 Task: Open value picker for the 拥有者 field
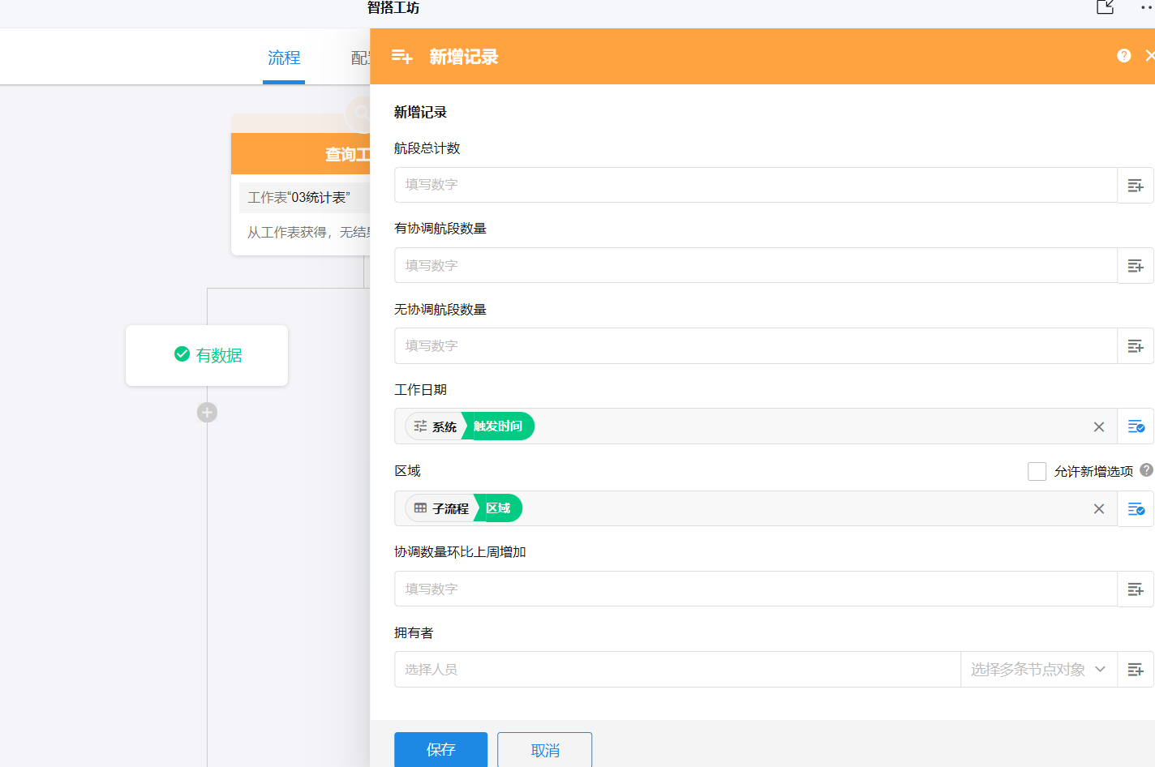click(x=1135, y=669)
